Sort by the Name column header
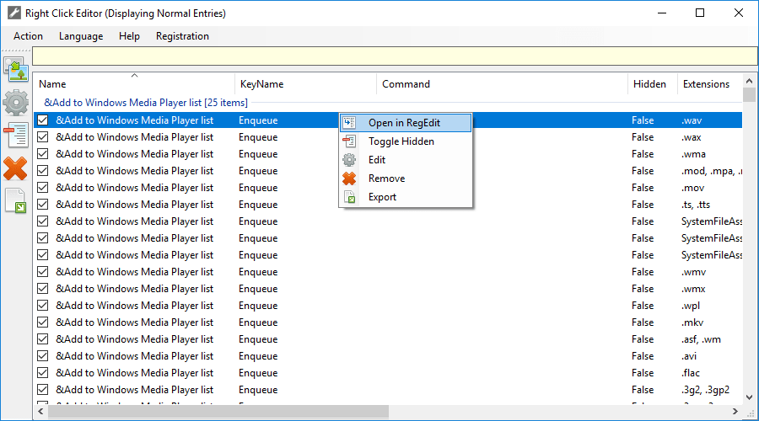Screen dimensions: 759x421 135,84
